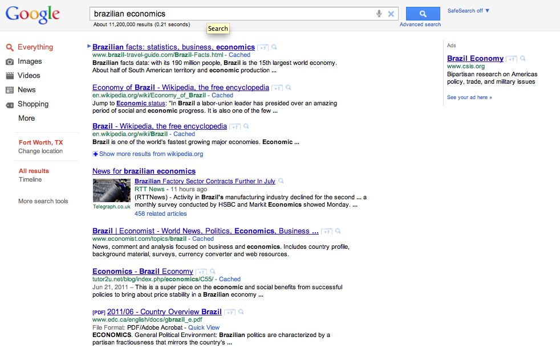Select the Videos icon in sidebar
Viewport: 560px width, 353px height.
(10, 76)
